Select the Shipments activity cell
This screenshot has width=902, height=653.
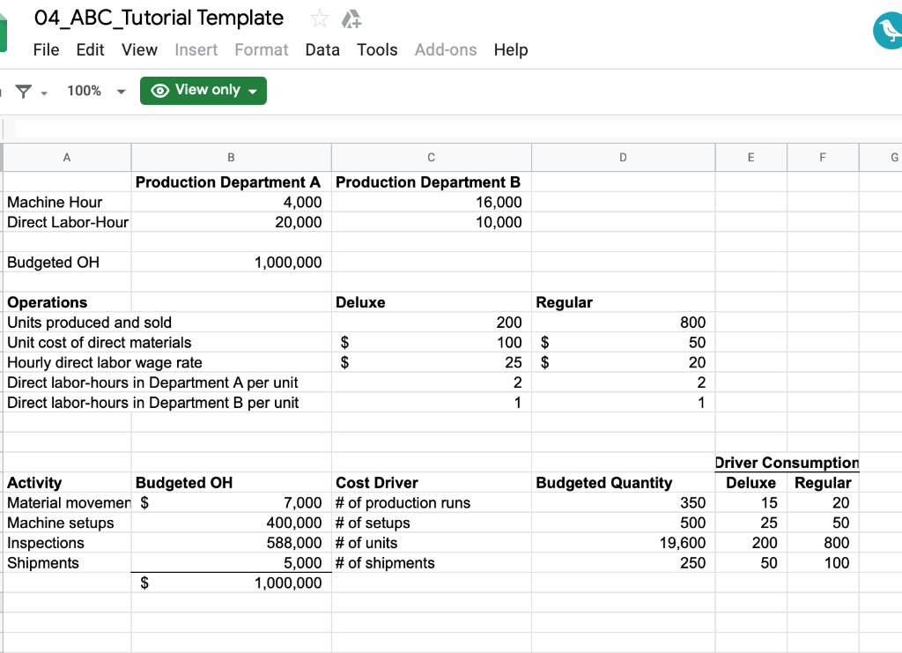click(x=67, y=563)
